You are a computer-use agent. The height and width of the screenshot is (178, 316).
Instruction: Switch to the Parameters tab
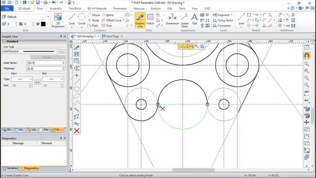point(120,8)
